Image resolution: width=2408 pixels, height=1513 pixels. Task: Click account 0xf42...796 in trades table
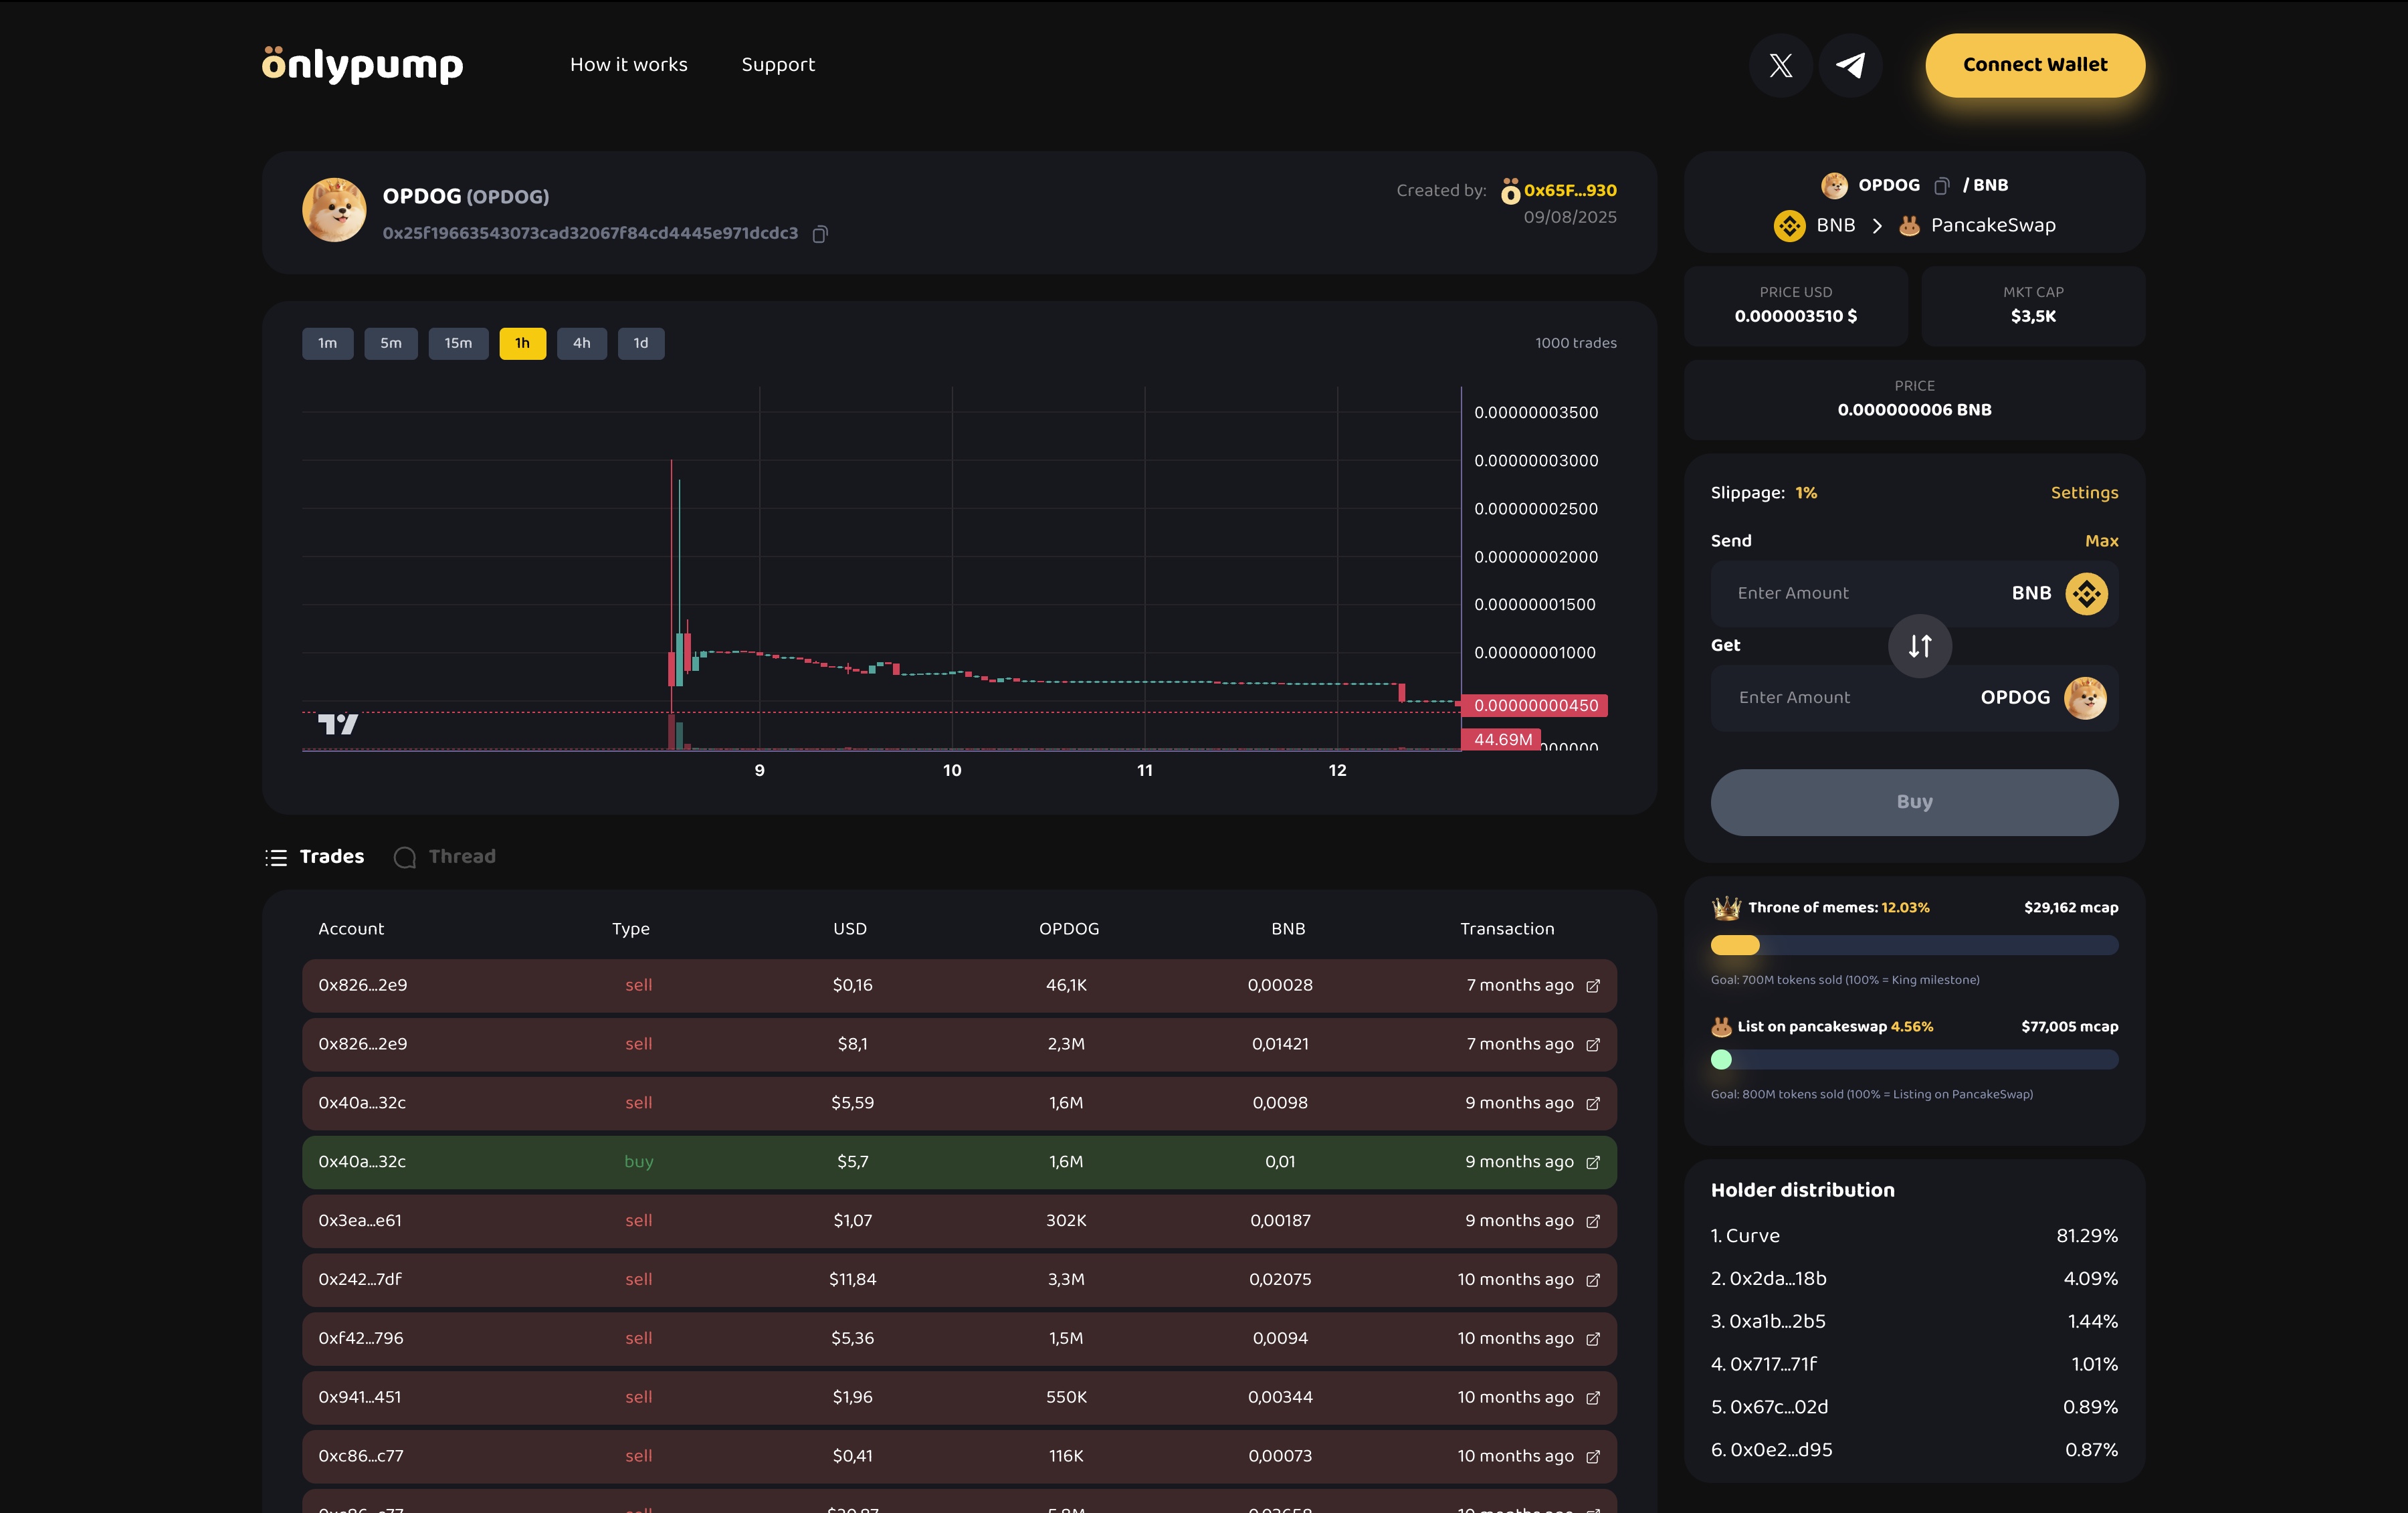(361, 1339)
